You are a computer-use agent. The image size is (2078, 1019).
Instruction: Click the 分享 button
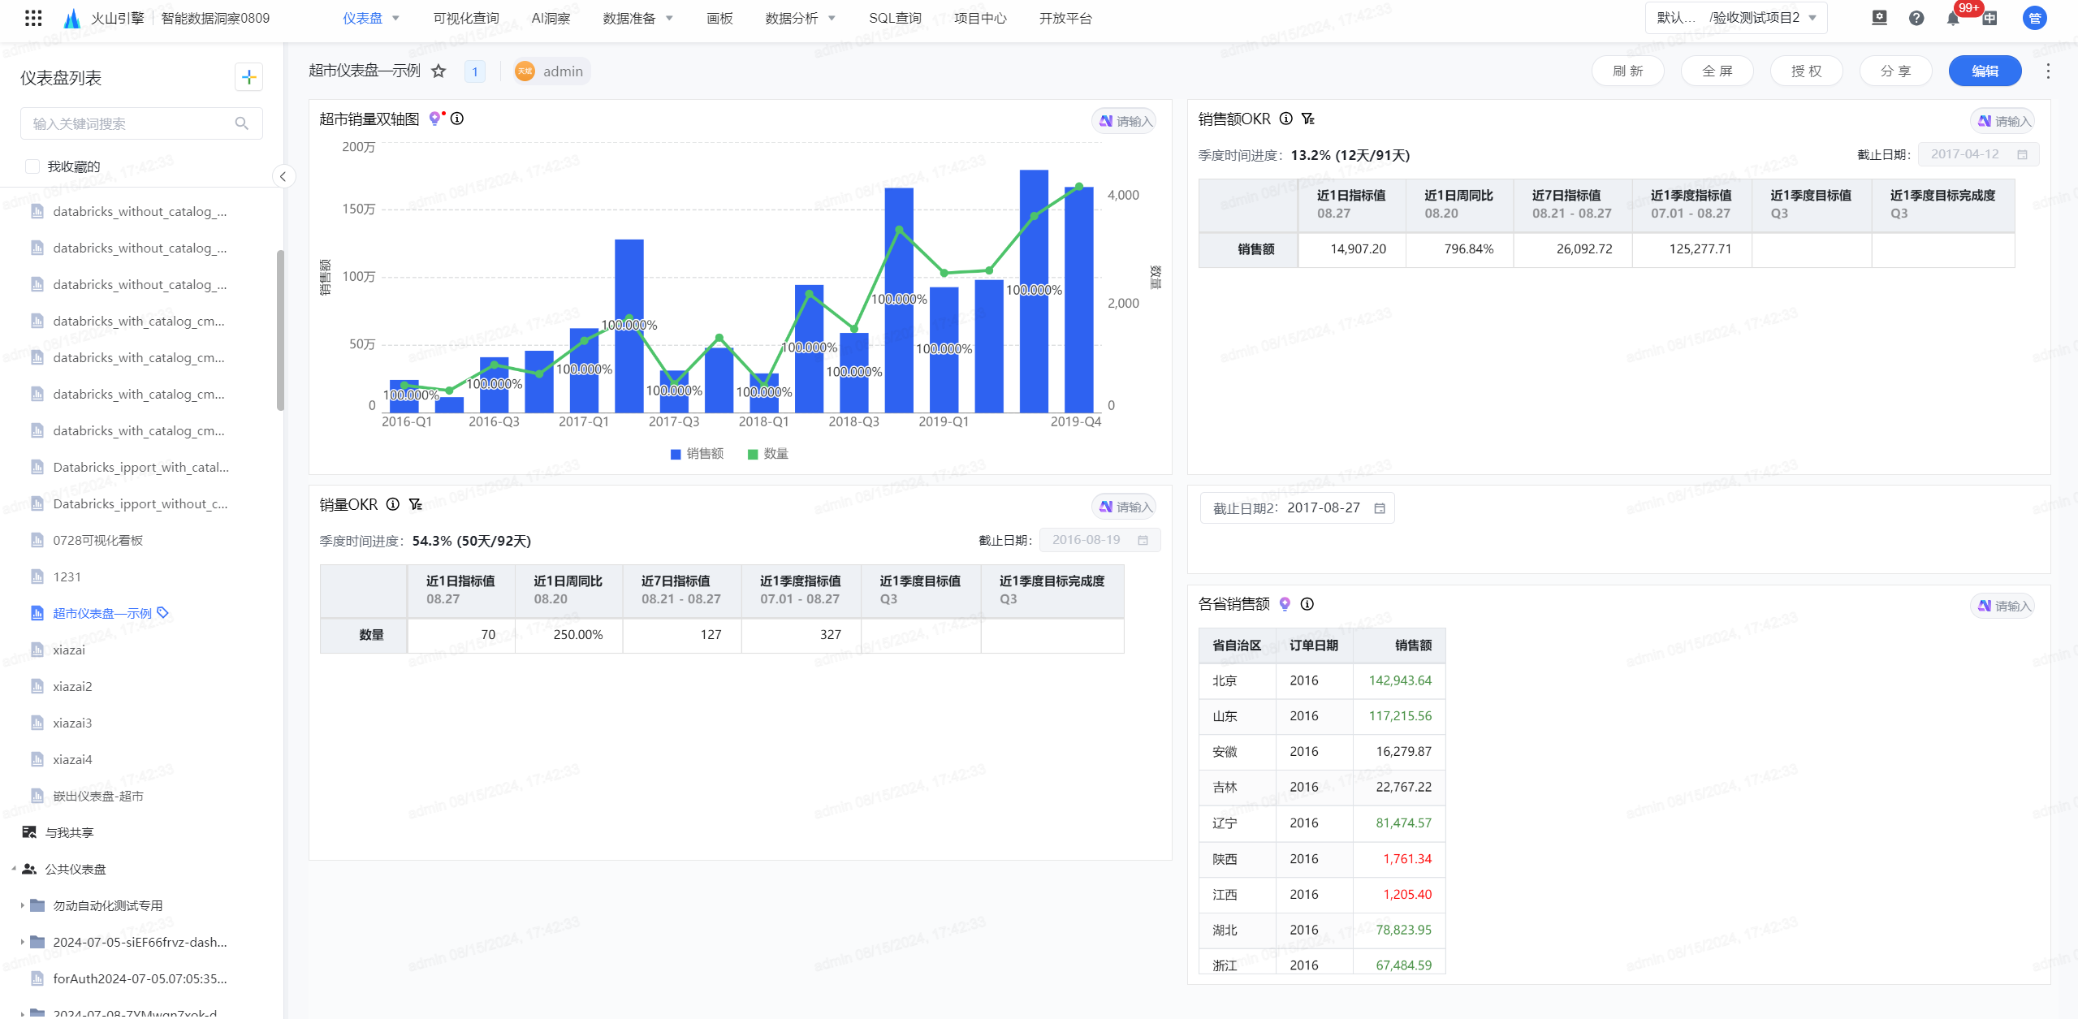[1895, 71]
